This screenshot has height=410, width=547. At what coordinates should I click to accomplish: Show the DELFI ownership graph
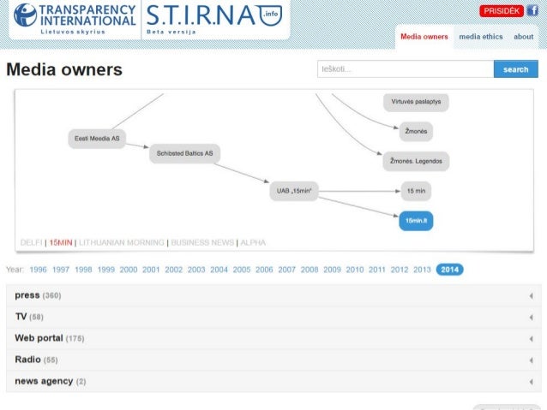(x=31, y=242)
